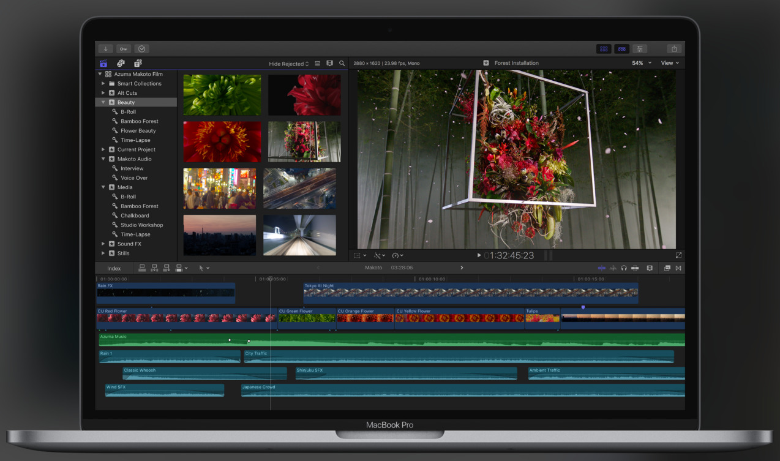
Task: Select the Bamboo Forest keyword under Beauty
Action: coord(140,121)
